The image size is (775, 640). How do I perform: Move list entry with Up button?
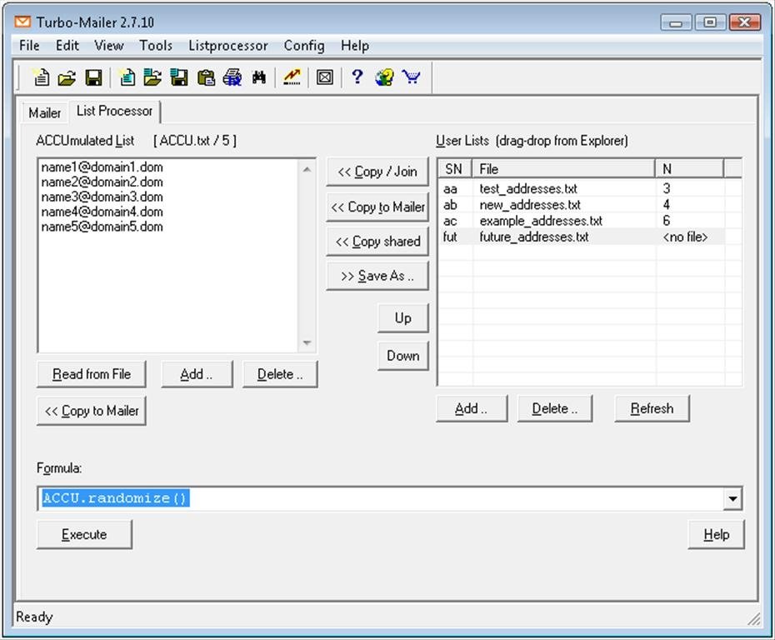402,317
